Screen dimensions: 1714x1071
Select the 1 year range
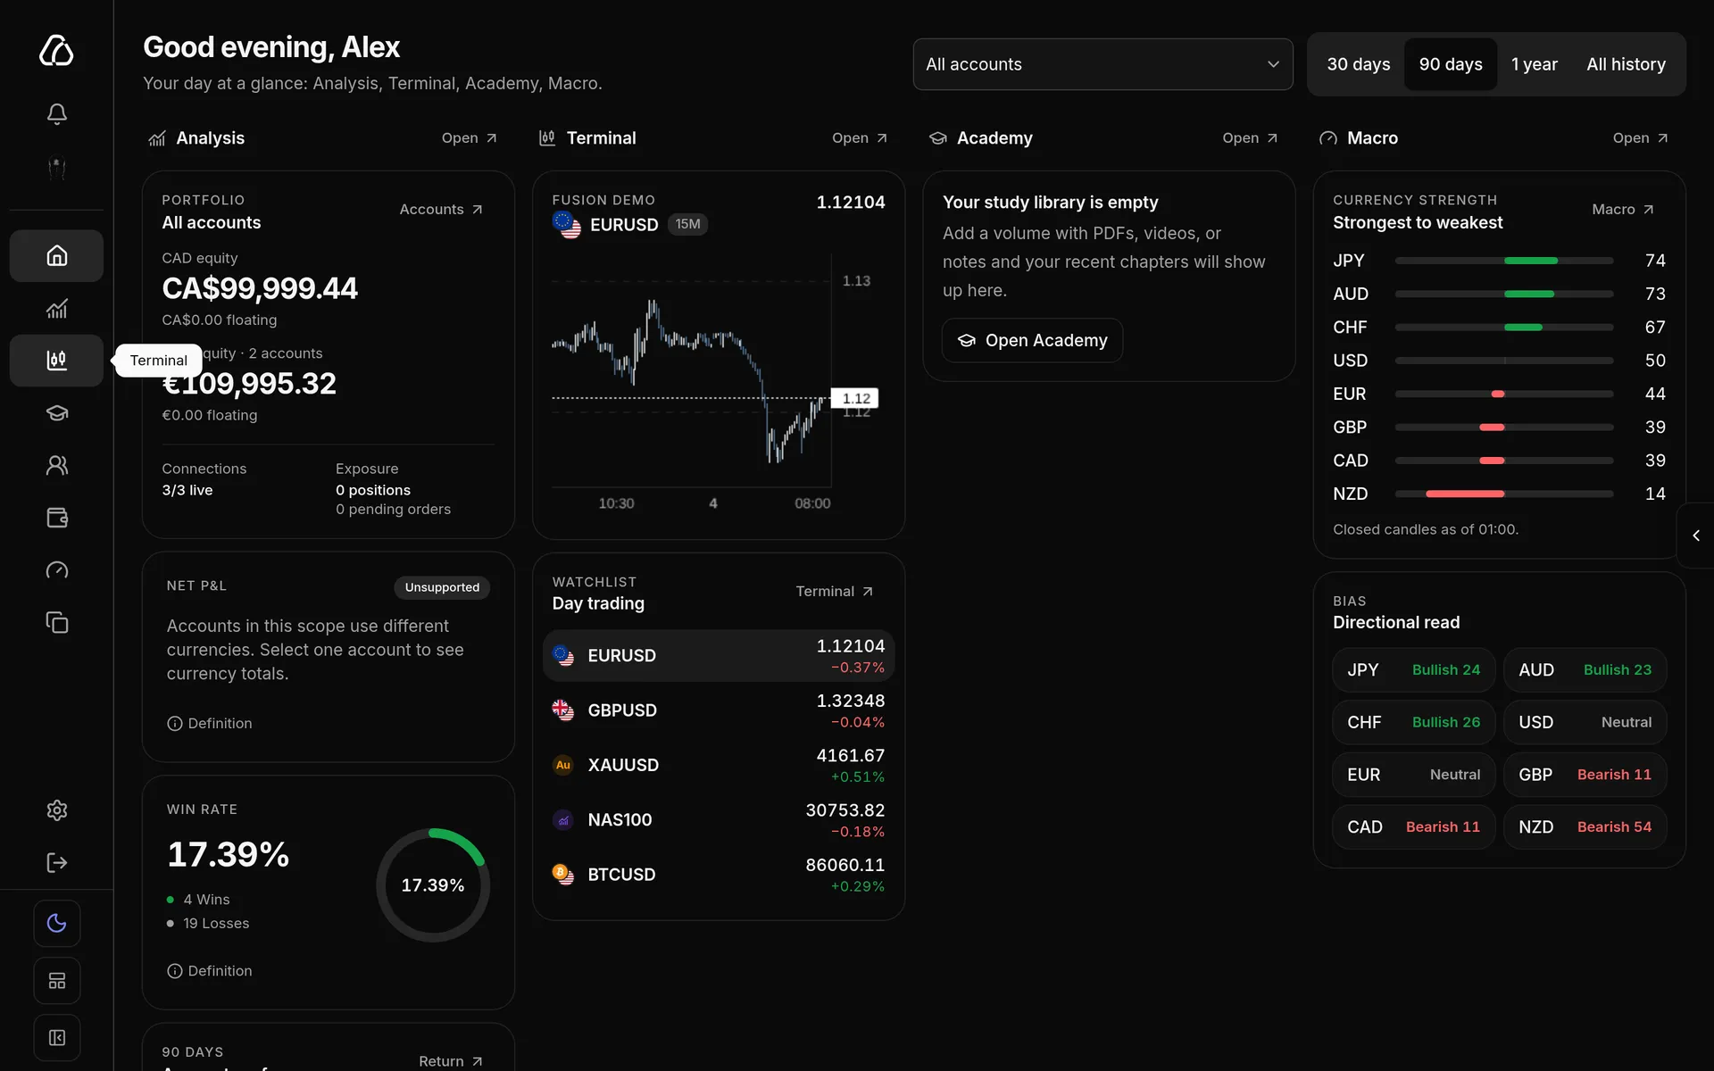tap(1534, 64)
